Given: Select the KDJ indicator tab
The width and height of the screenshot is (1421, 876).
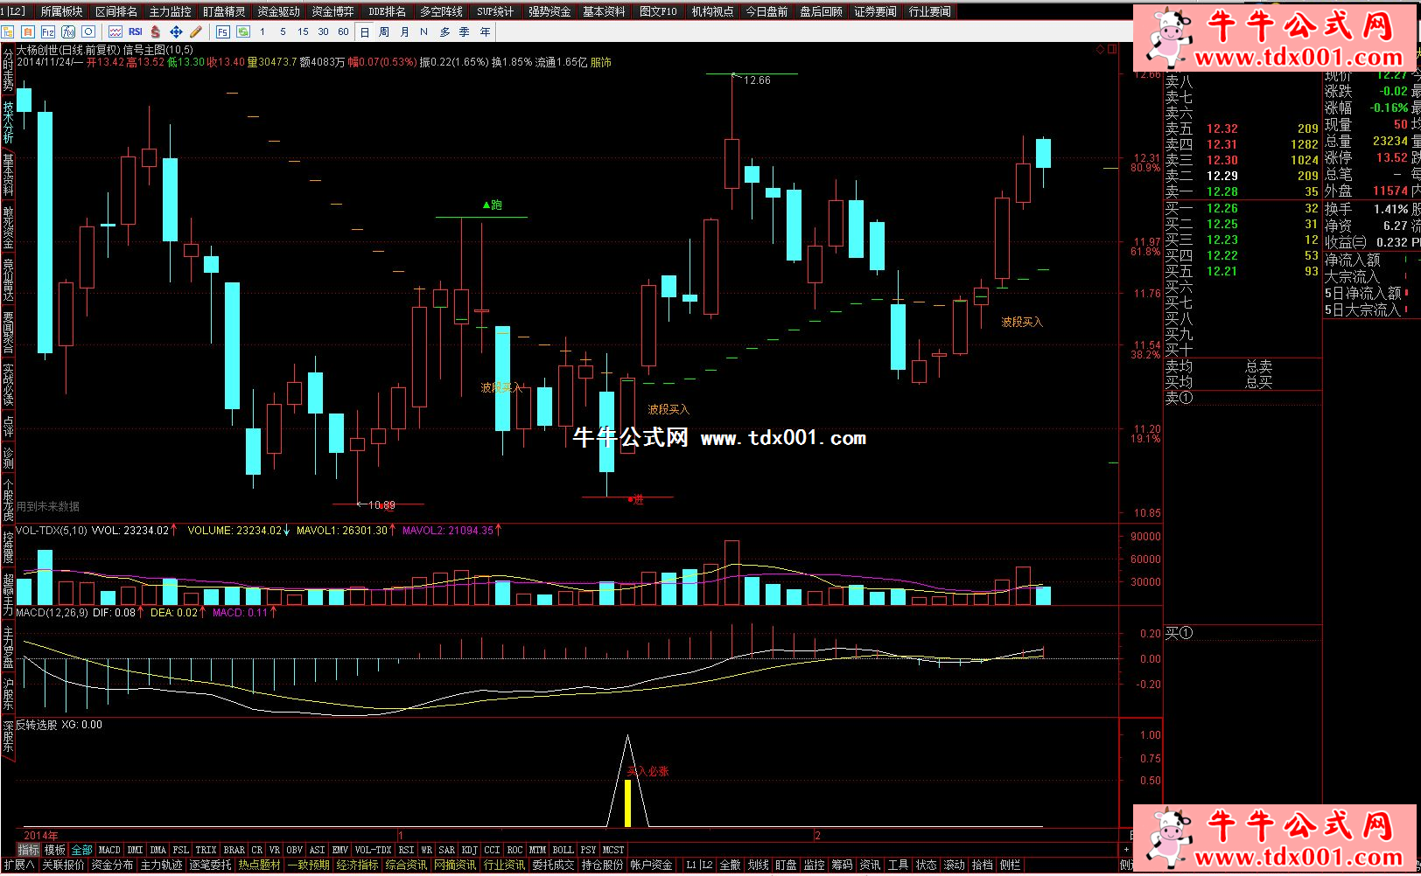Looking at the screenshot, I should pyautogui.click(x=469, y=850).
